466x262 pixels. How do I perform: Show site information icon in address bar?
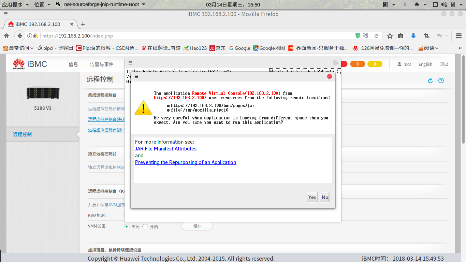pyautogui.click(x=30, y=36)
